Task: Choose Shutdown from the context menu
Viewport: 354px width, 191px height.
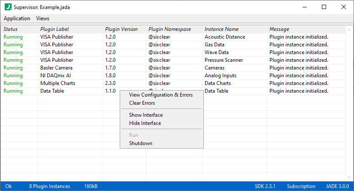Action: 141,143
